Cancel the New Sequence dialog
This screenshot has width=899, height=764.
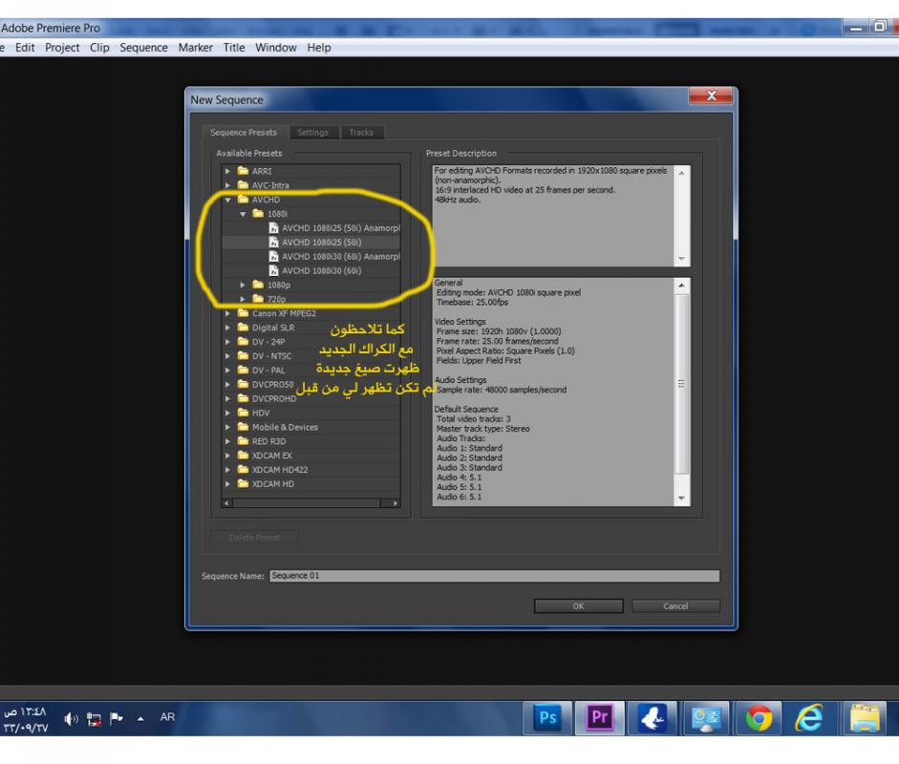point(675,605)
